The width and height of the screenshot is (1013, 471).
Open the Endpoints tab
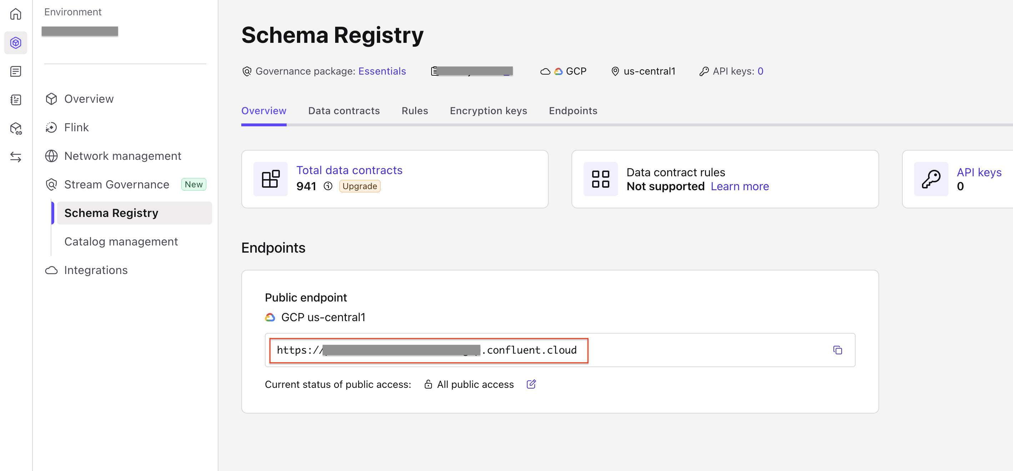point(573,111)
